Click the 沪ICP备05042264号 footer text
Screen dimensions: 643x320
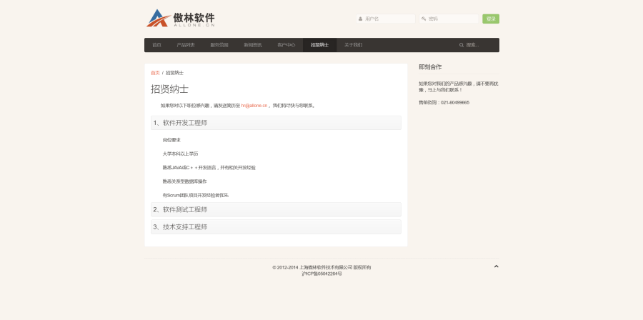(x=322, y=274)
